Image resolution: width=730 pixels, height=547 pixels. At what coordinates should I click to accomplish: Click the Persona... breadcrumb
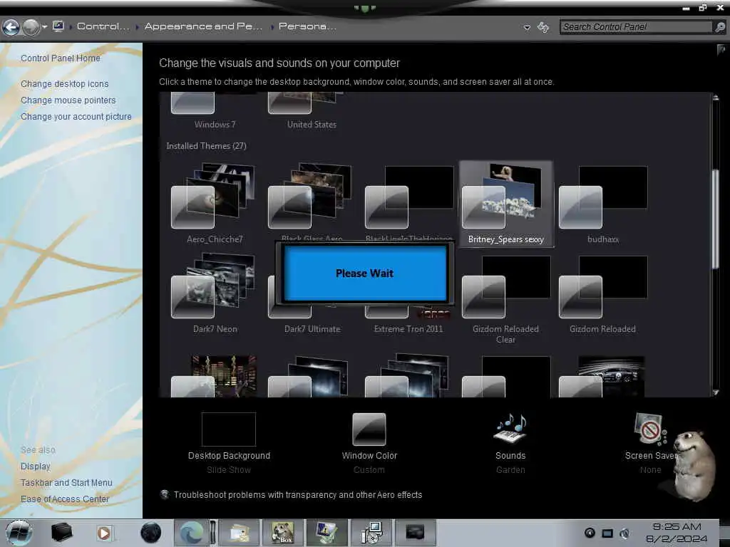click(307, 26)
